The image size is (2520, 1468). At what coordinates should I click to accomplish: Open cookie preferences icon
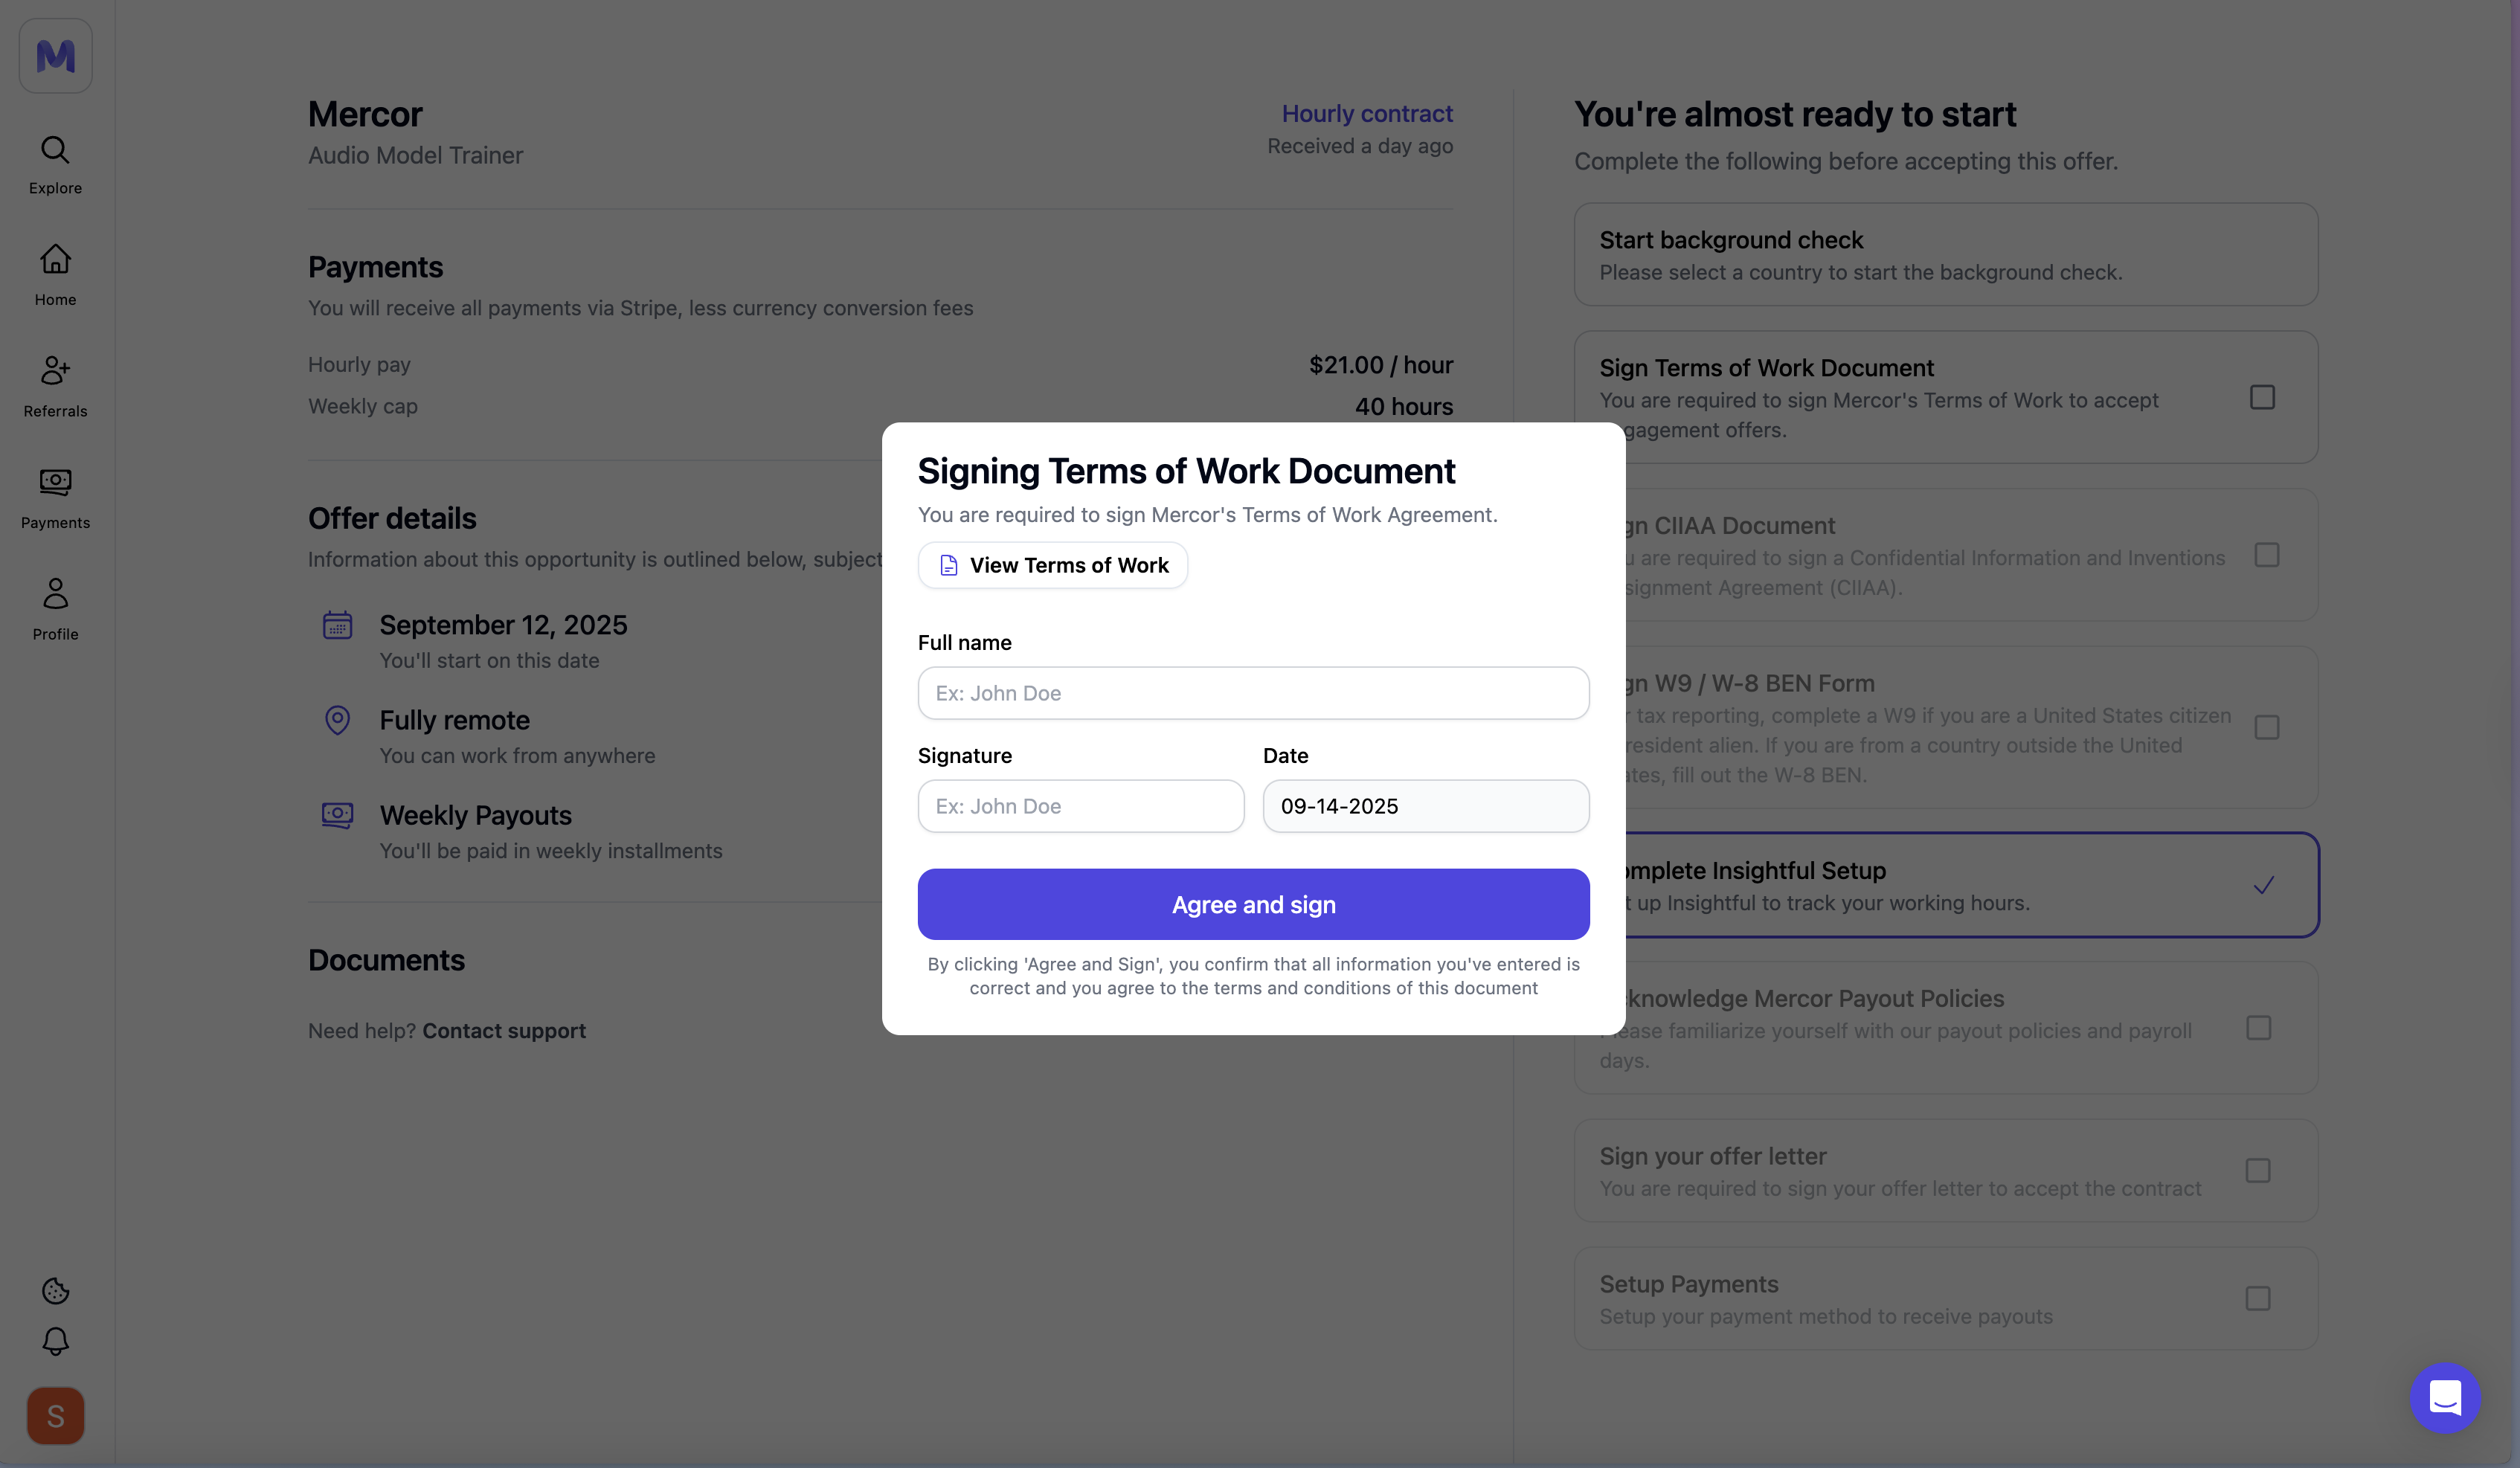[55, 1290]
